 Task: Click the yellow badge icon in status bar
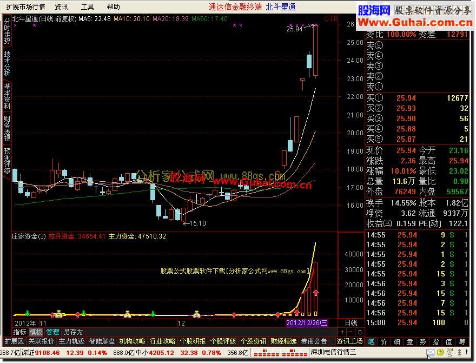click(440, 352)
